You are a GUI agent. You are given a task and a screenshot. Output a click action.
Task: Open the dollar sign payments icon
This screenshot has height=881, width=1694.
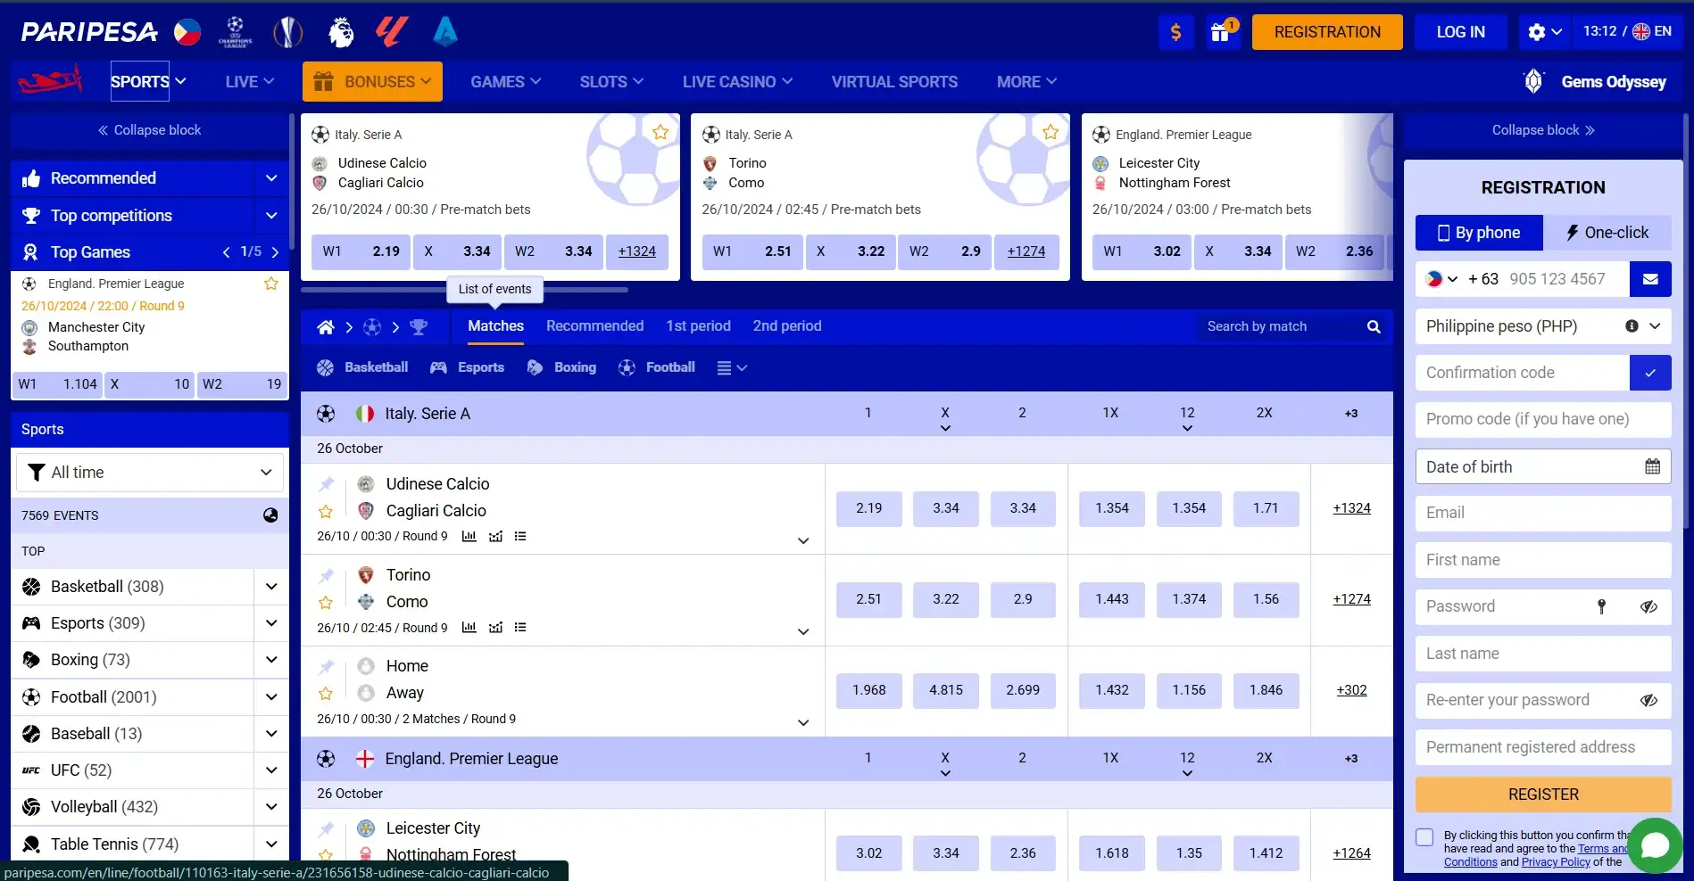[1175, 32]
